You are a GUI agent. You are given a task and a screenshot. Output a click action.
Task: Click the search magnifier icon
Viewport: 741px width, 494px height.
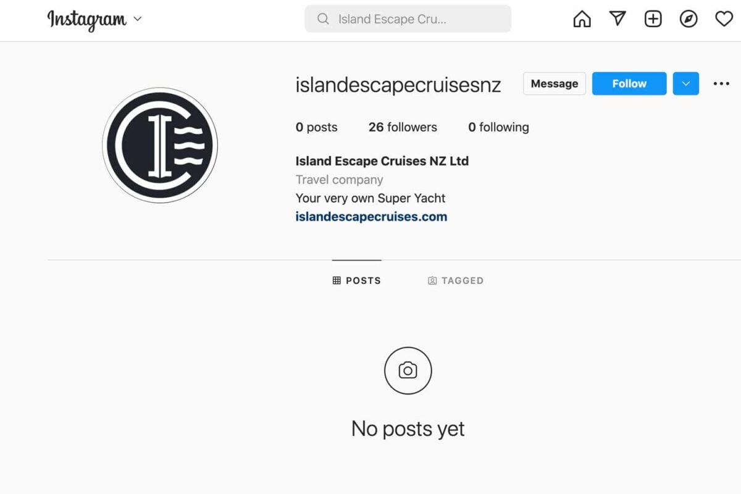pos(323,19)
